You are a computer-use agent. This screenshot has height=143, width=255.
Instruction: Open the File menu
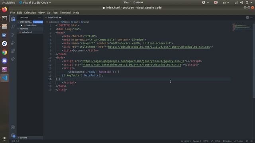pos(12,13)
